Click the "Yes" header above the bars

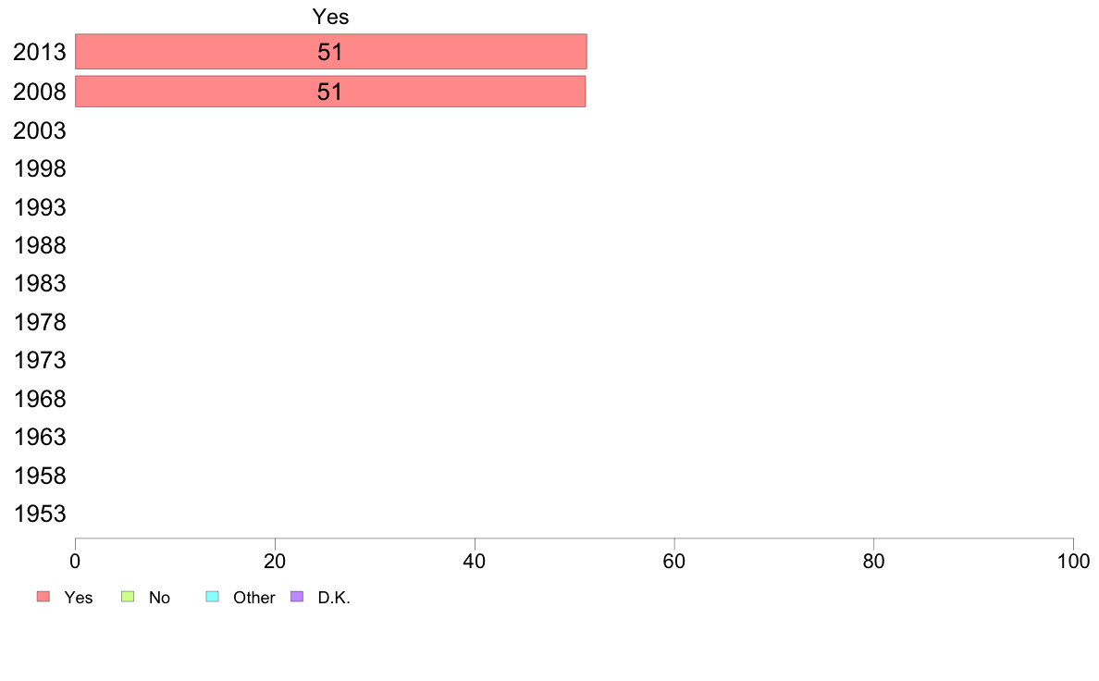(x=330, y=17)
